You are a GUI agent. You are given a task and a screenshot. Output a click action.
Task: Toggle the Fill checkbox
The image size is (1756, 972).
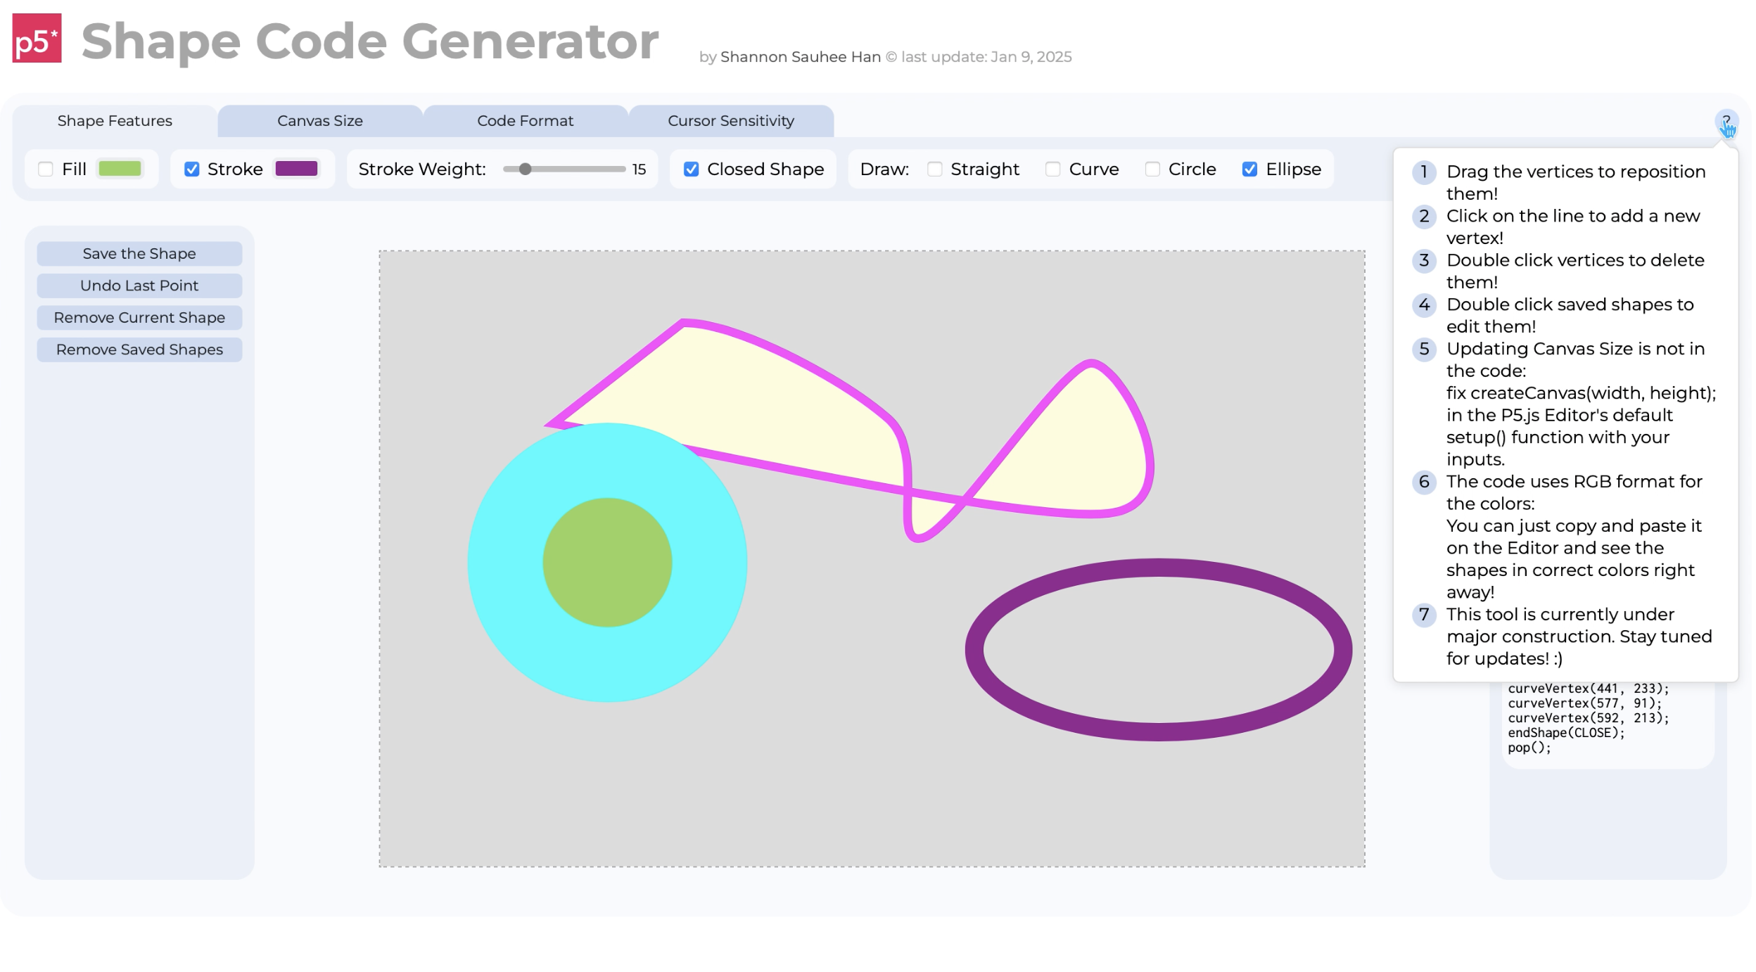pyautogui.click(x=46, y=170)
